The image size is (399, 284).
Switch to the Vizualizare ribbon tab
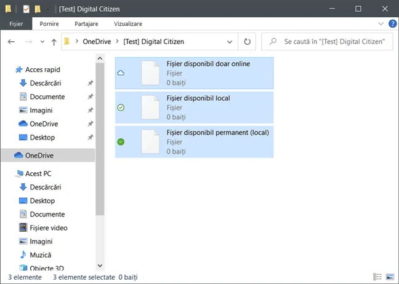tap(128, 23)
